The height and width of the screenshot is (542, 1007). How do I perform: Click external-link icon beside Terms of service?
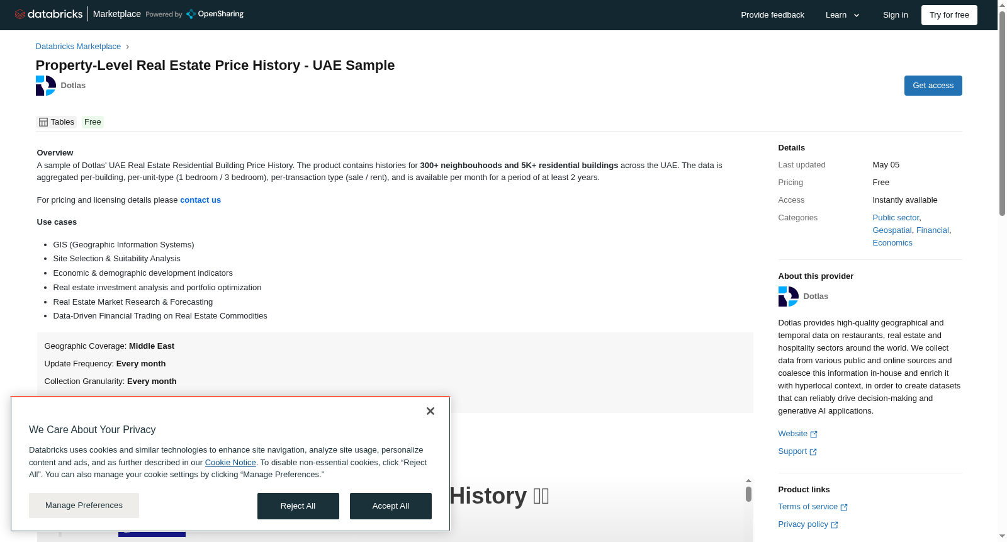click(x=844, y=507)
